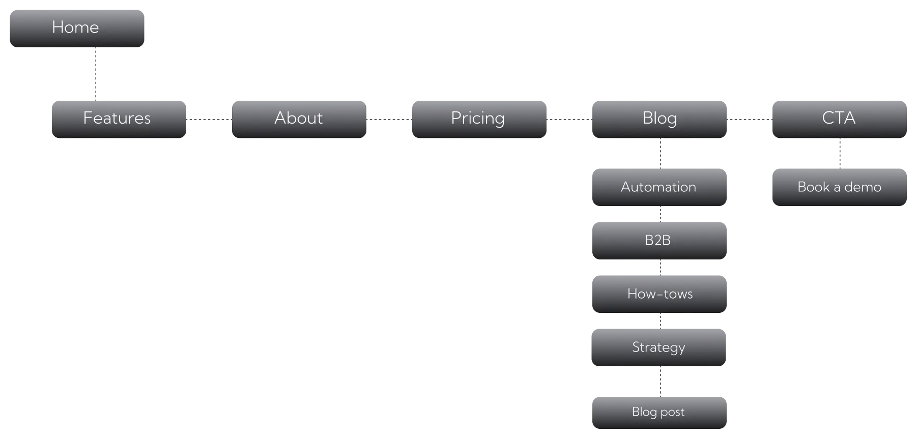The height and width of the screenshot is (439, 917).
Task: Click the Home node
Action: pos(77,28)
